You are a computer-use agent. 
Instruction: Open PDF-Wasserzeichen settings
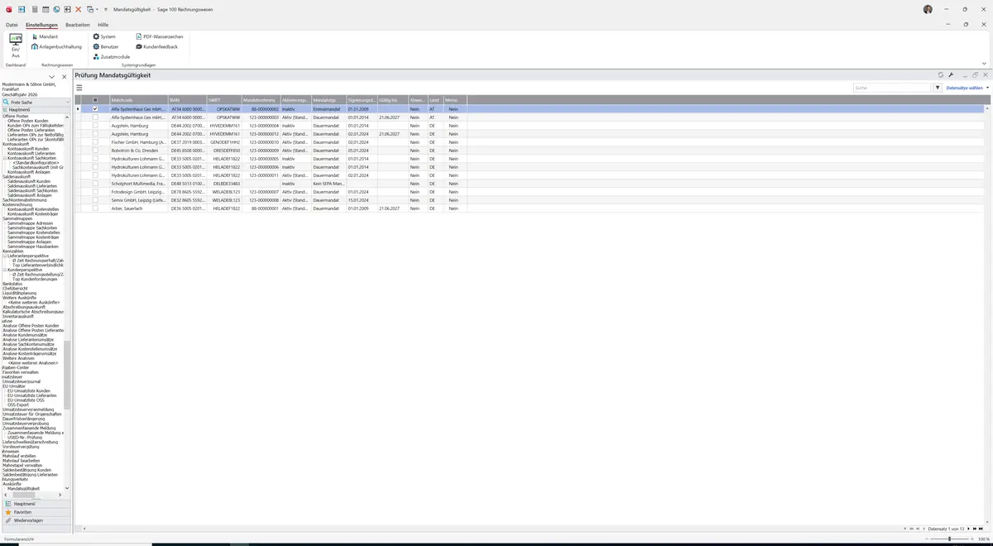point(159,36)
